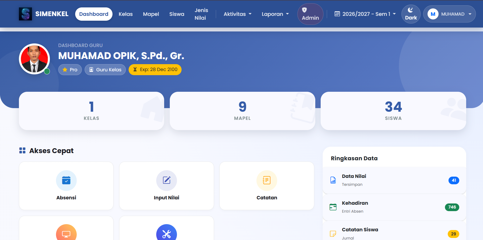The height and width of the screenshot is (240, 483).
Task: Open the Kelas menu item
Action: click(126, 14)
